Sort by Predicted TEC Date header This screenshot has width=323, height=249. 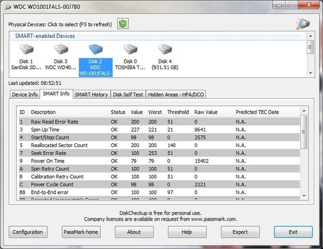(x=267, y=112)
